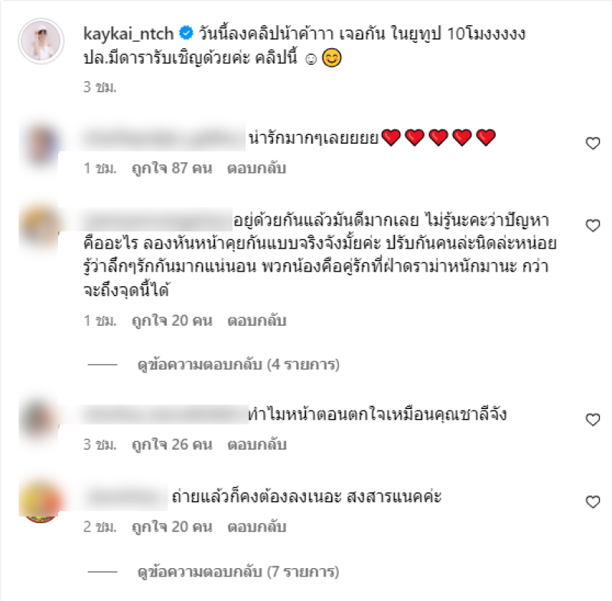View 20 likes on สงสารแนนค่ะ comment
Viewport: 612px width, 601px height.
[171, 527]
